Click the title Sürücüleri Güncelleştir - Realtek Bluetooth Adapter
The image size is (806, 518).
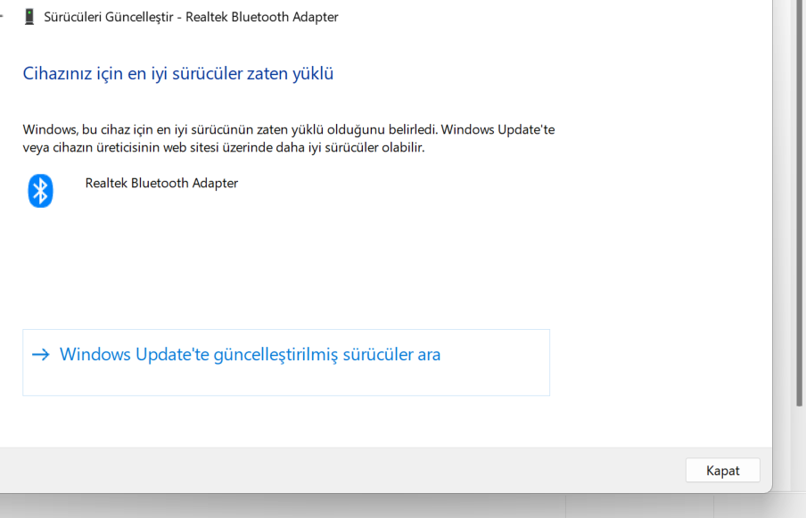click(191, 17)
